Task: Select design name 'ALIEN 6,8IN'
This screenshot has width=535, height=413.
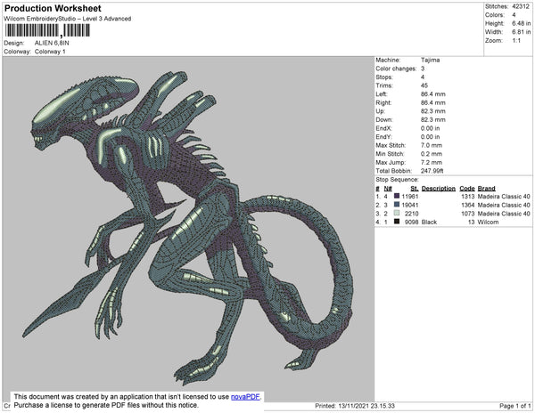Action: click(x=52, y=44)
